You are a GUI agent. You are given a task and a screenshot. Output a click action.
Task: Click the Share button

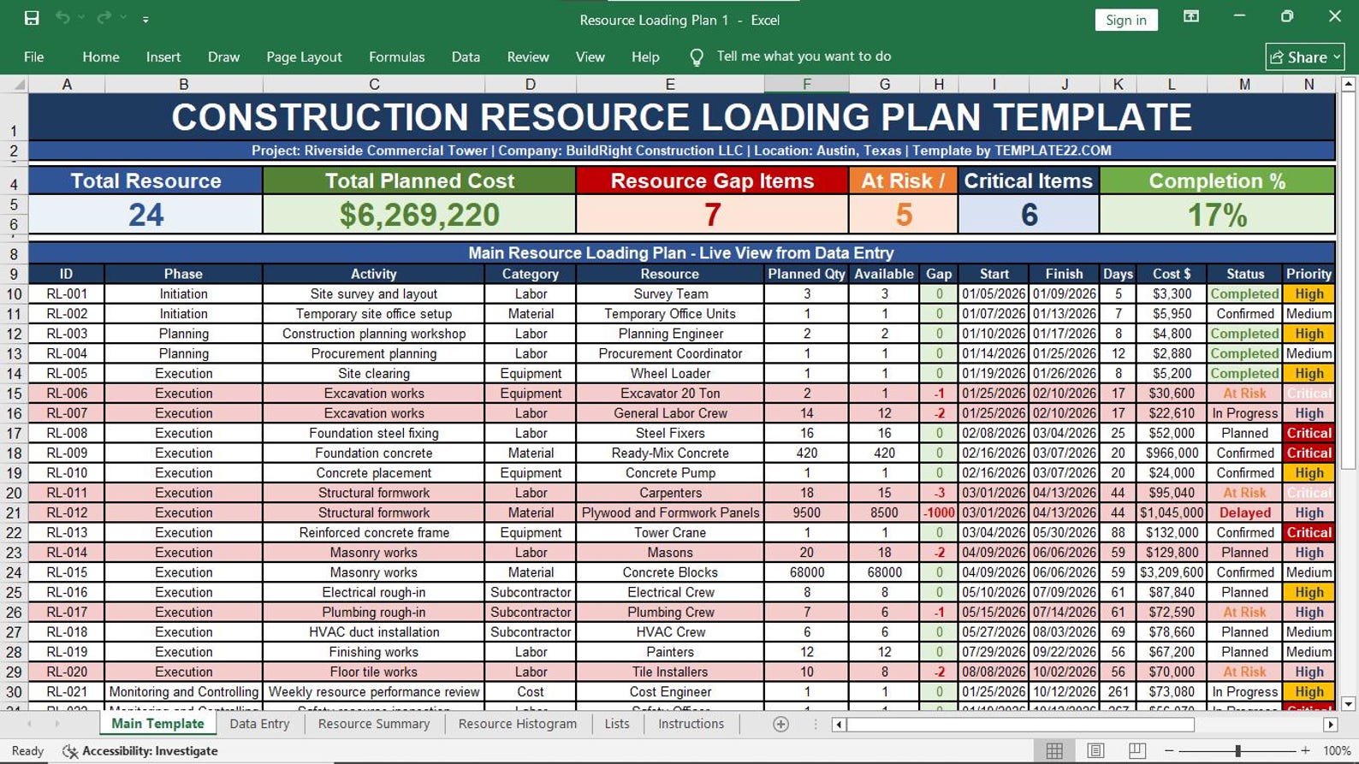pyautogui.click(x=1304, y=57)
